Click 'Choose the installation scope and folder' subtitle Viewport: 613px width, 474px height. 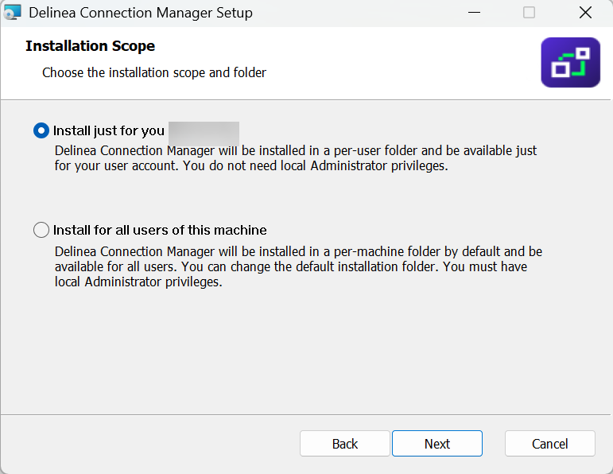tap(154, 72)
